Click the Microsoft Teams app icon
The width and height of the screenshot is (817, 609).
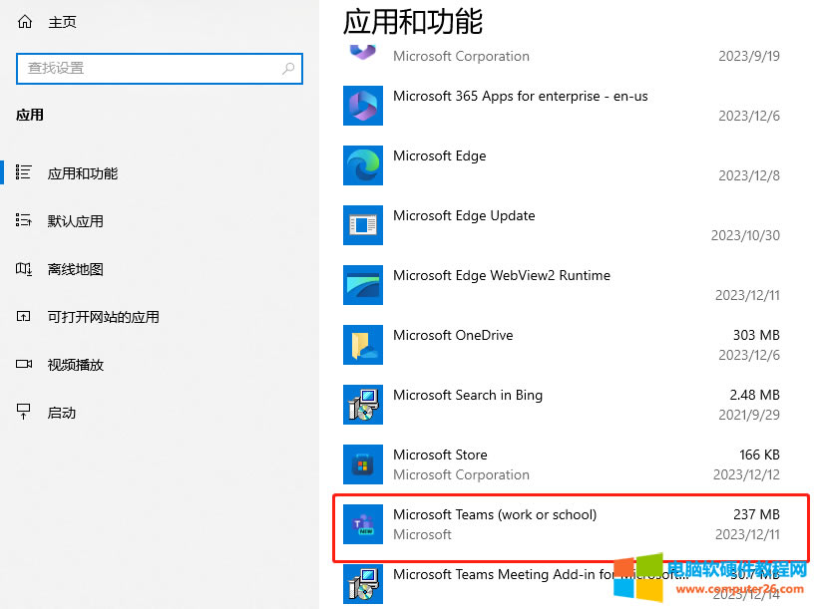[362, 524]
